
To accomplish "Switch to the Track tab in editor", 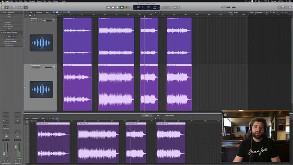I will [146, 115].
